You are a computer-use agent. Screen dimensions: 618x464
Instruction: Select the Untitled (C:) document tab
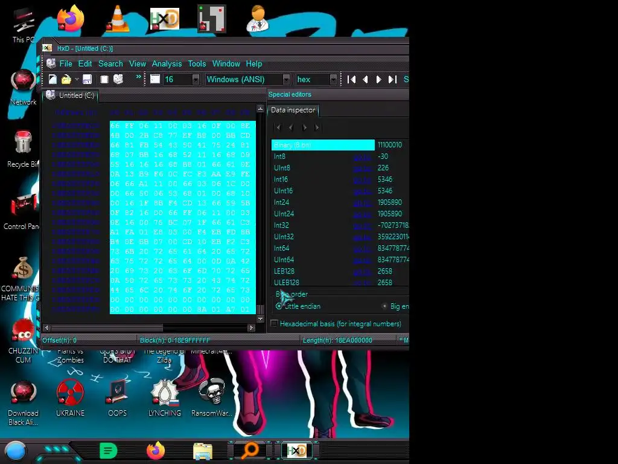pos(71,95)
